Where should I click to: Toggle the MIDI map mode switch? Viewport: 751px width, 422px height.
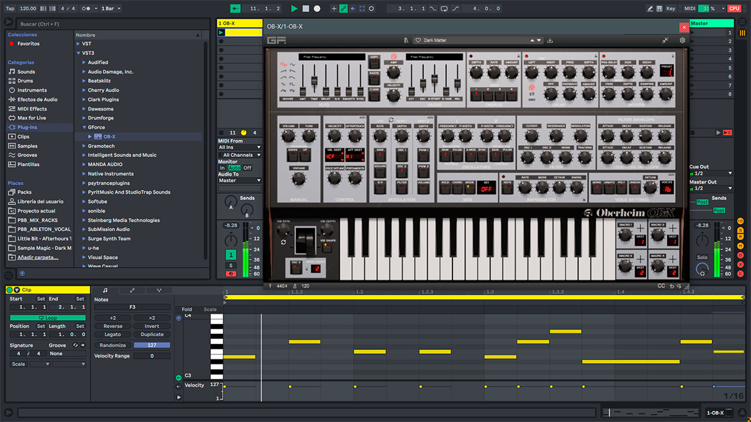pos(690,9)
